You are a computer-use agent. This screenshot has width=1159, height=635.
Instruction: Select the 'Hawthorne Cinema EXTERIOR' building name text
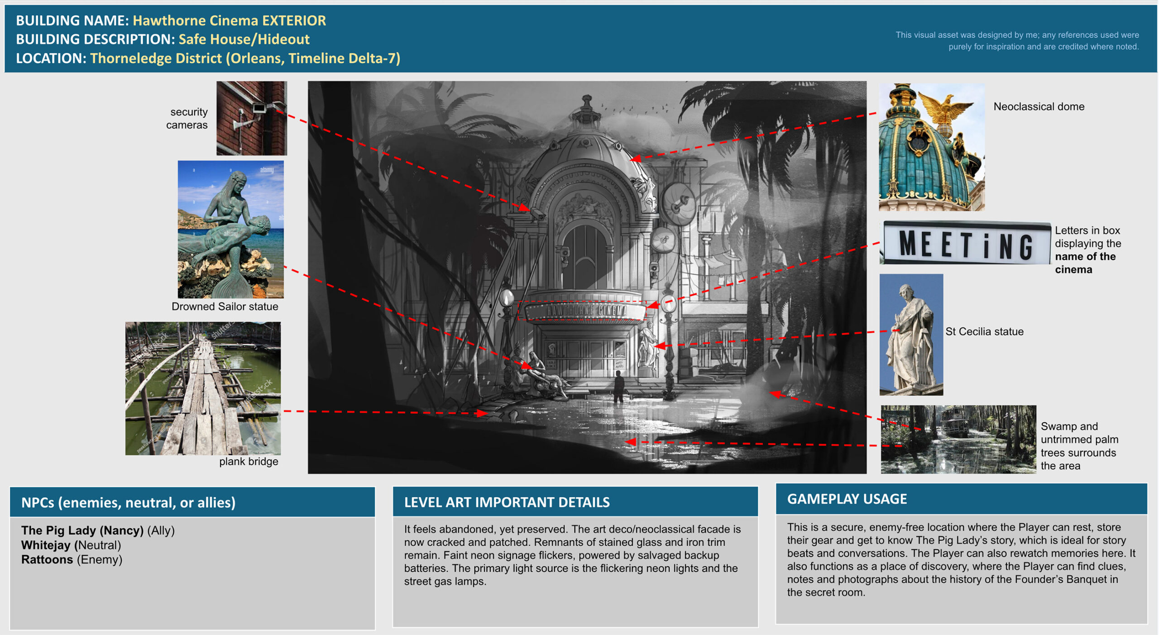click(x=229, y=20)
